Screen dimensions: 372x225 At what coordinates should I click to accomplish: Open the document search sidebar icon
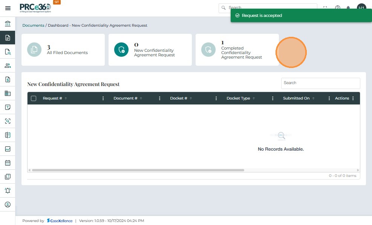[8, 51]
